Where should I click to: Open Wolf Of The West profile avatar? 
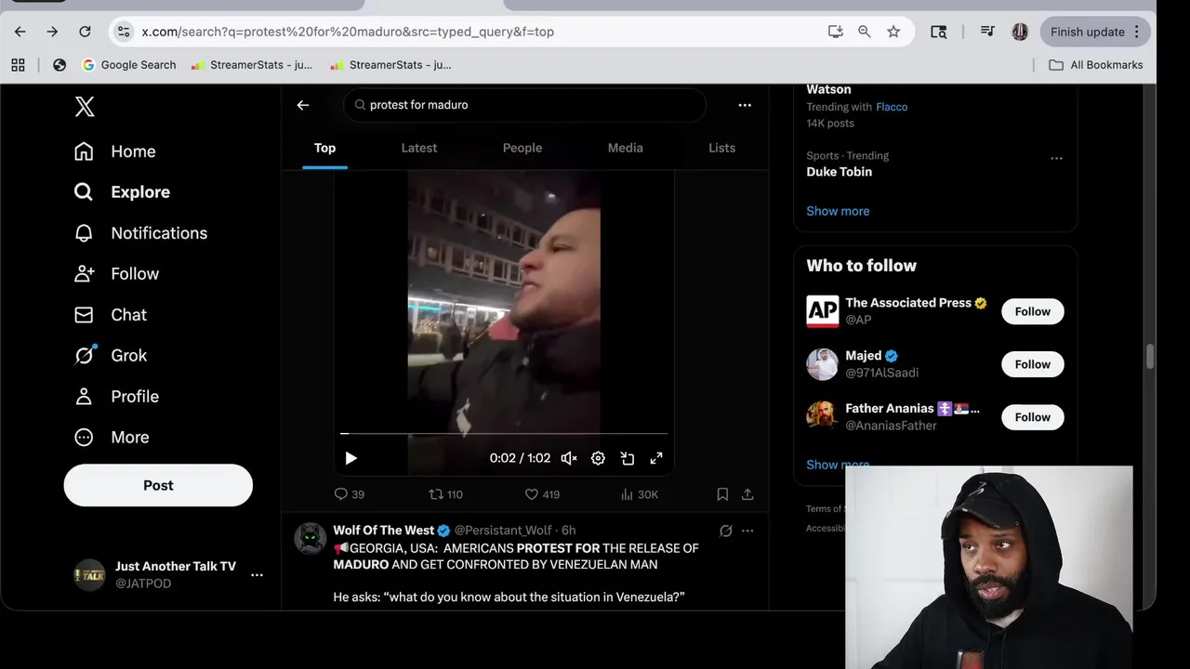[311, 538]
